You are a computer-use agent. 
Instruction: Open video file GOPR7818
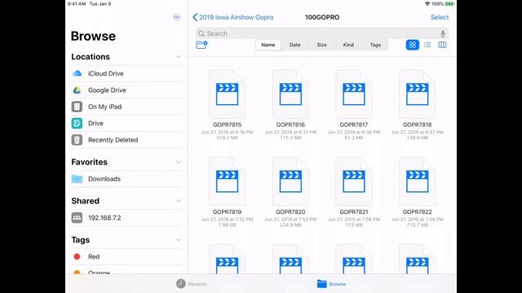click(417, 94)
